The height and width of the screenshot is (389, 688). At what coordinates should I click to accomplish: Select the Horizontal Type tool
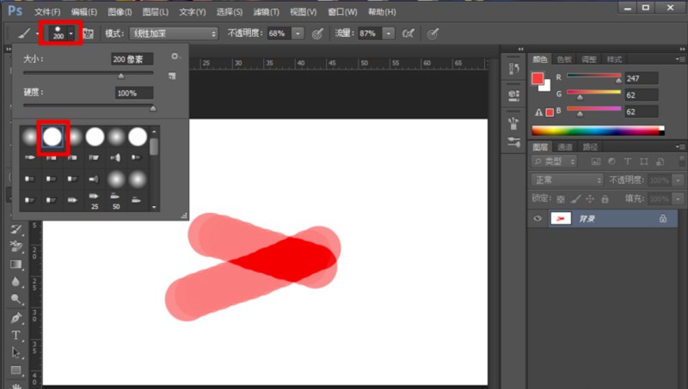coord(16,335)
